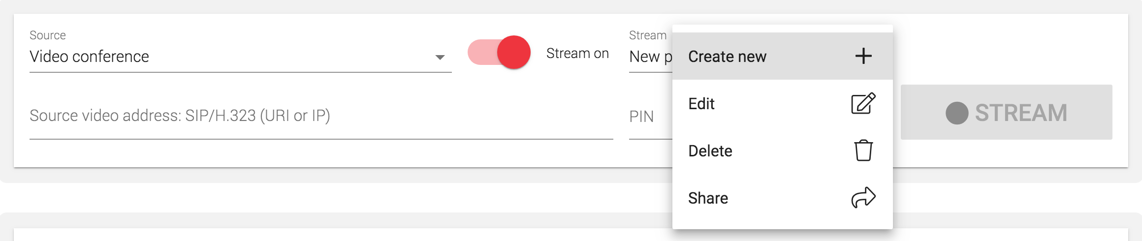Click the pencil edit icon
The height and width of the screenshot is (241, 1142).
(863, 103)
